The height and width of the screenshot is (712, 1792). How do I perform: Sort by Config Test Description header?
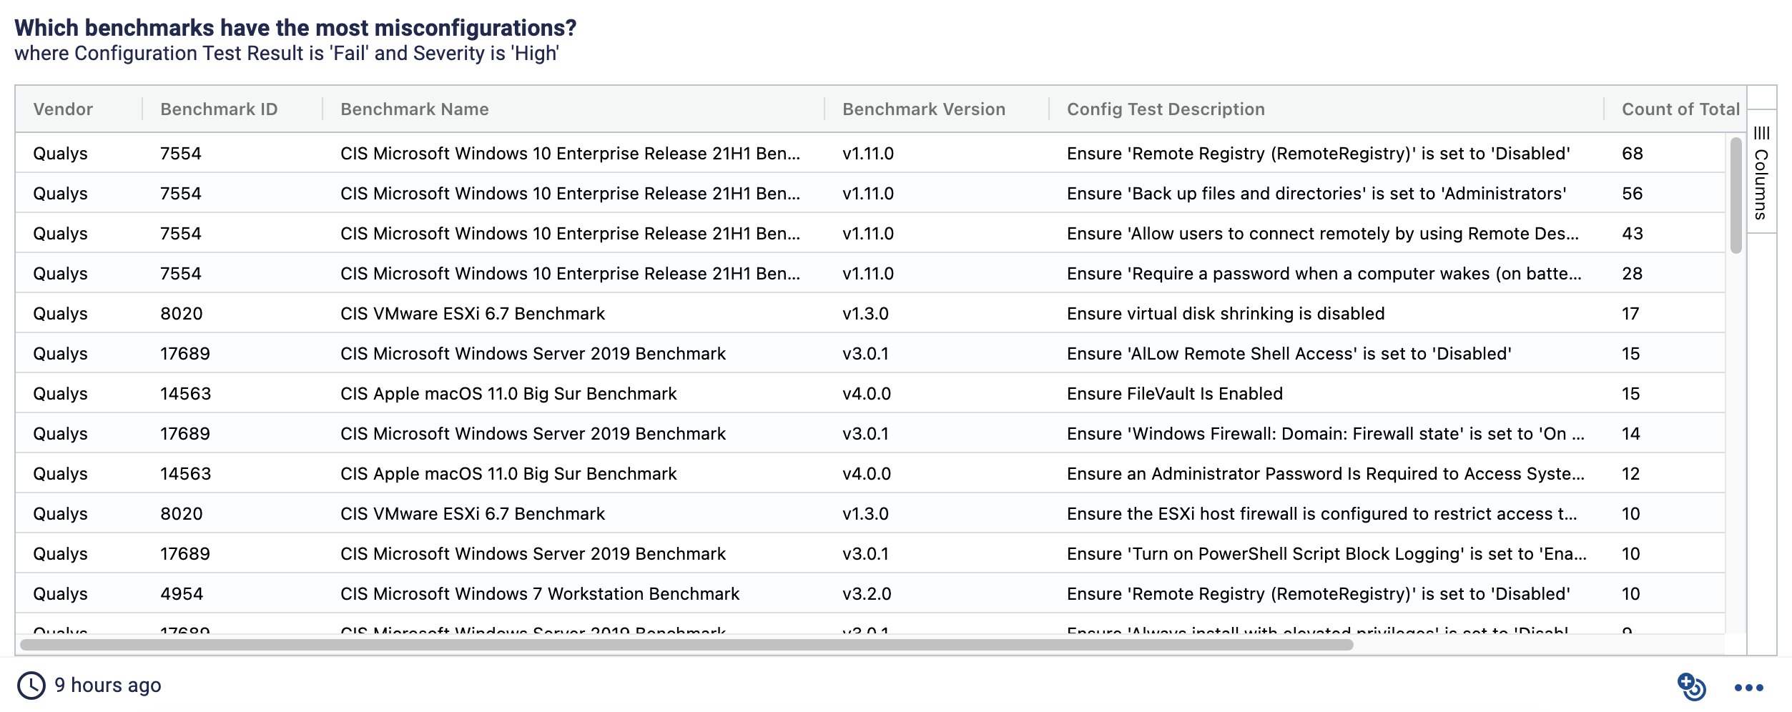[1166, 109]
